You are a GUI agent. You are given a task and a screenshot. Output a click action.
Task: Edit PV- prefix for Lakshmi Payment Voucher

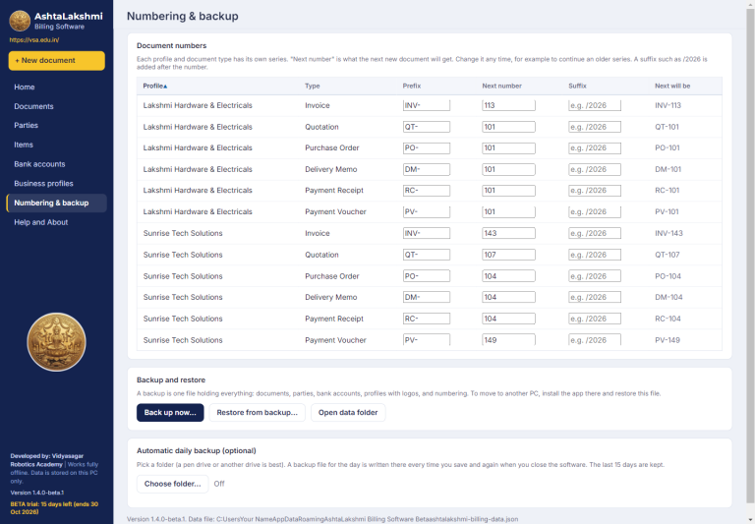[x=426, y=212]
